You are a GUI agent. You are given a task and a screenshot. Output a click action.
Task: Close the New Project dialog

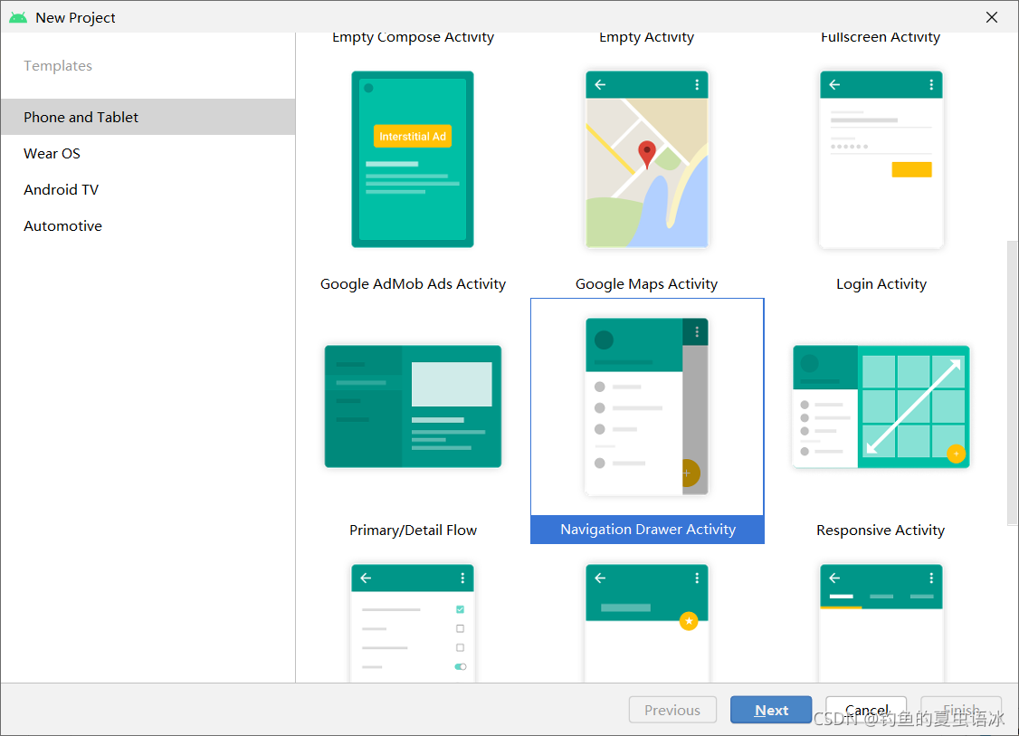pyautogui.click(x=992, y=17)
